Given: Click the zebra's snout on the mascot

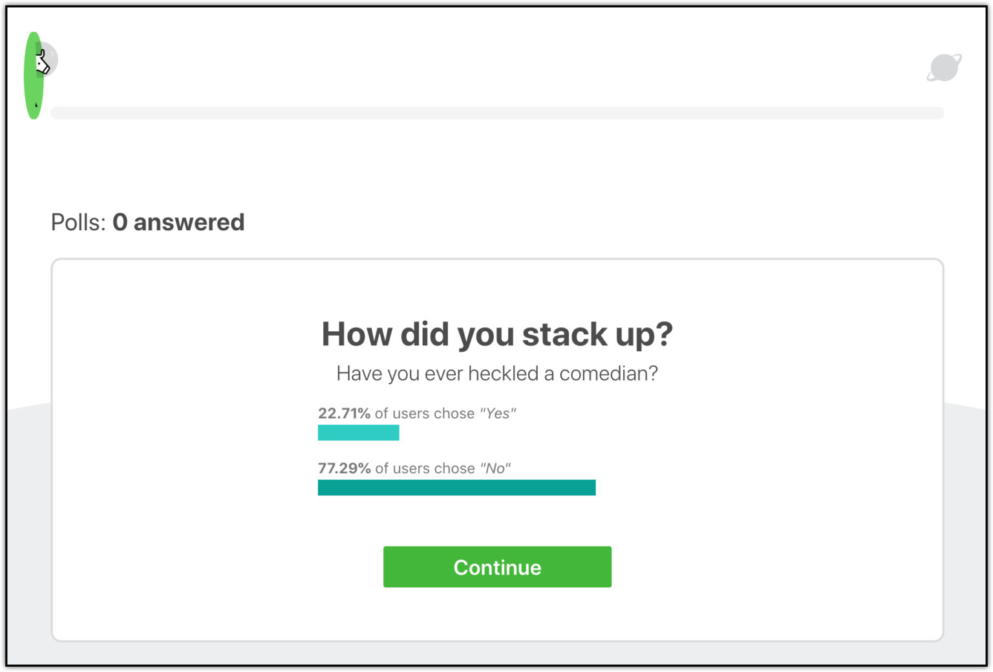Looking at the screenshot, I should click(x=47, y=69).
